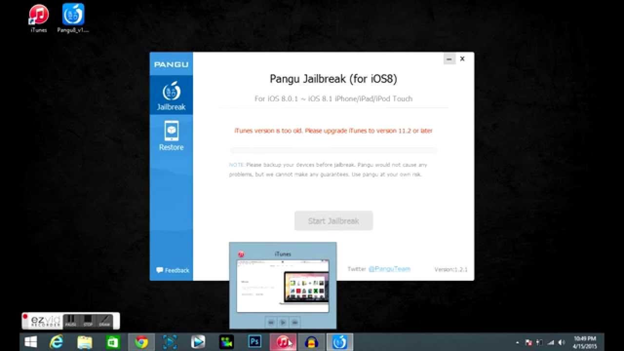Open the media player taskbar icon with the play arrow
624x351 pixels.
(198, 342)
